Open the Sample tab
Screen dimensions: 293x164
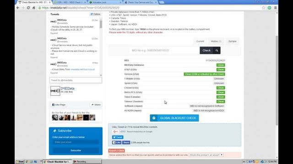tap(232, 41)
